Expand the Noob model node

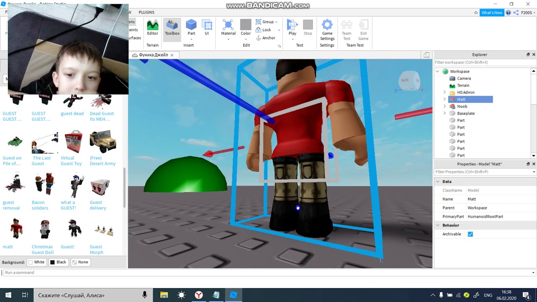(445, 107)
